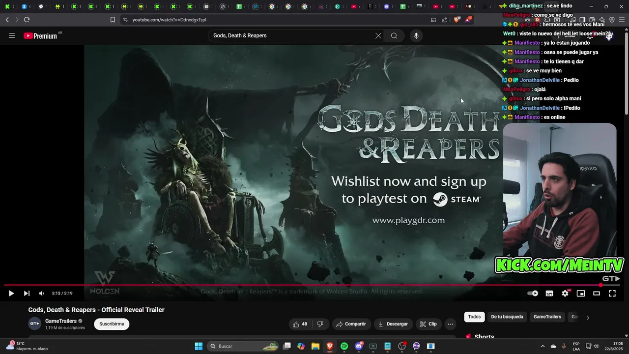Bookmark this page icon
Viewport: 629px width, 354px height.
coord(113,20)
